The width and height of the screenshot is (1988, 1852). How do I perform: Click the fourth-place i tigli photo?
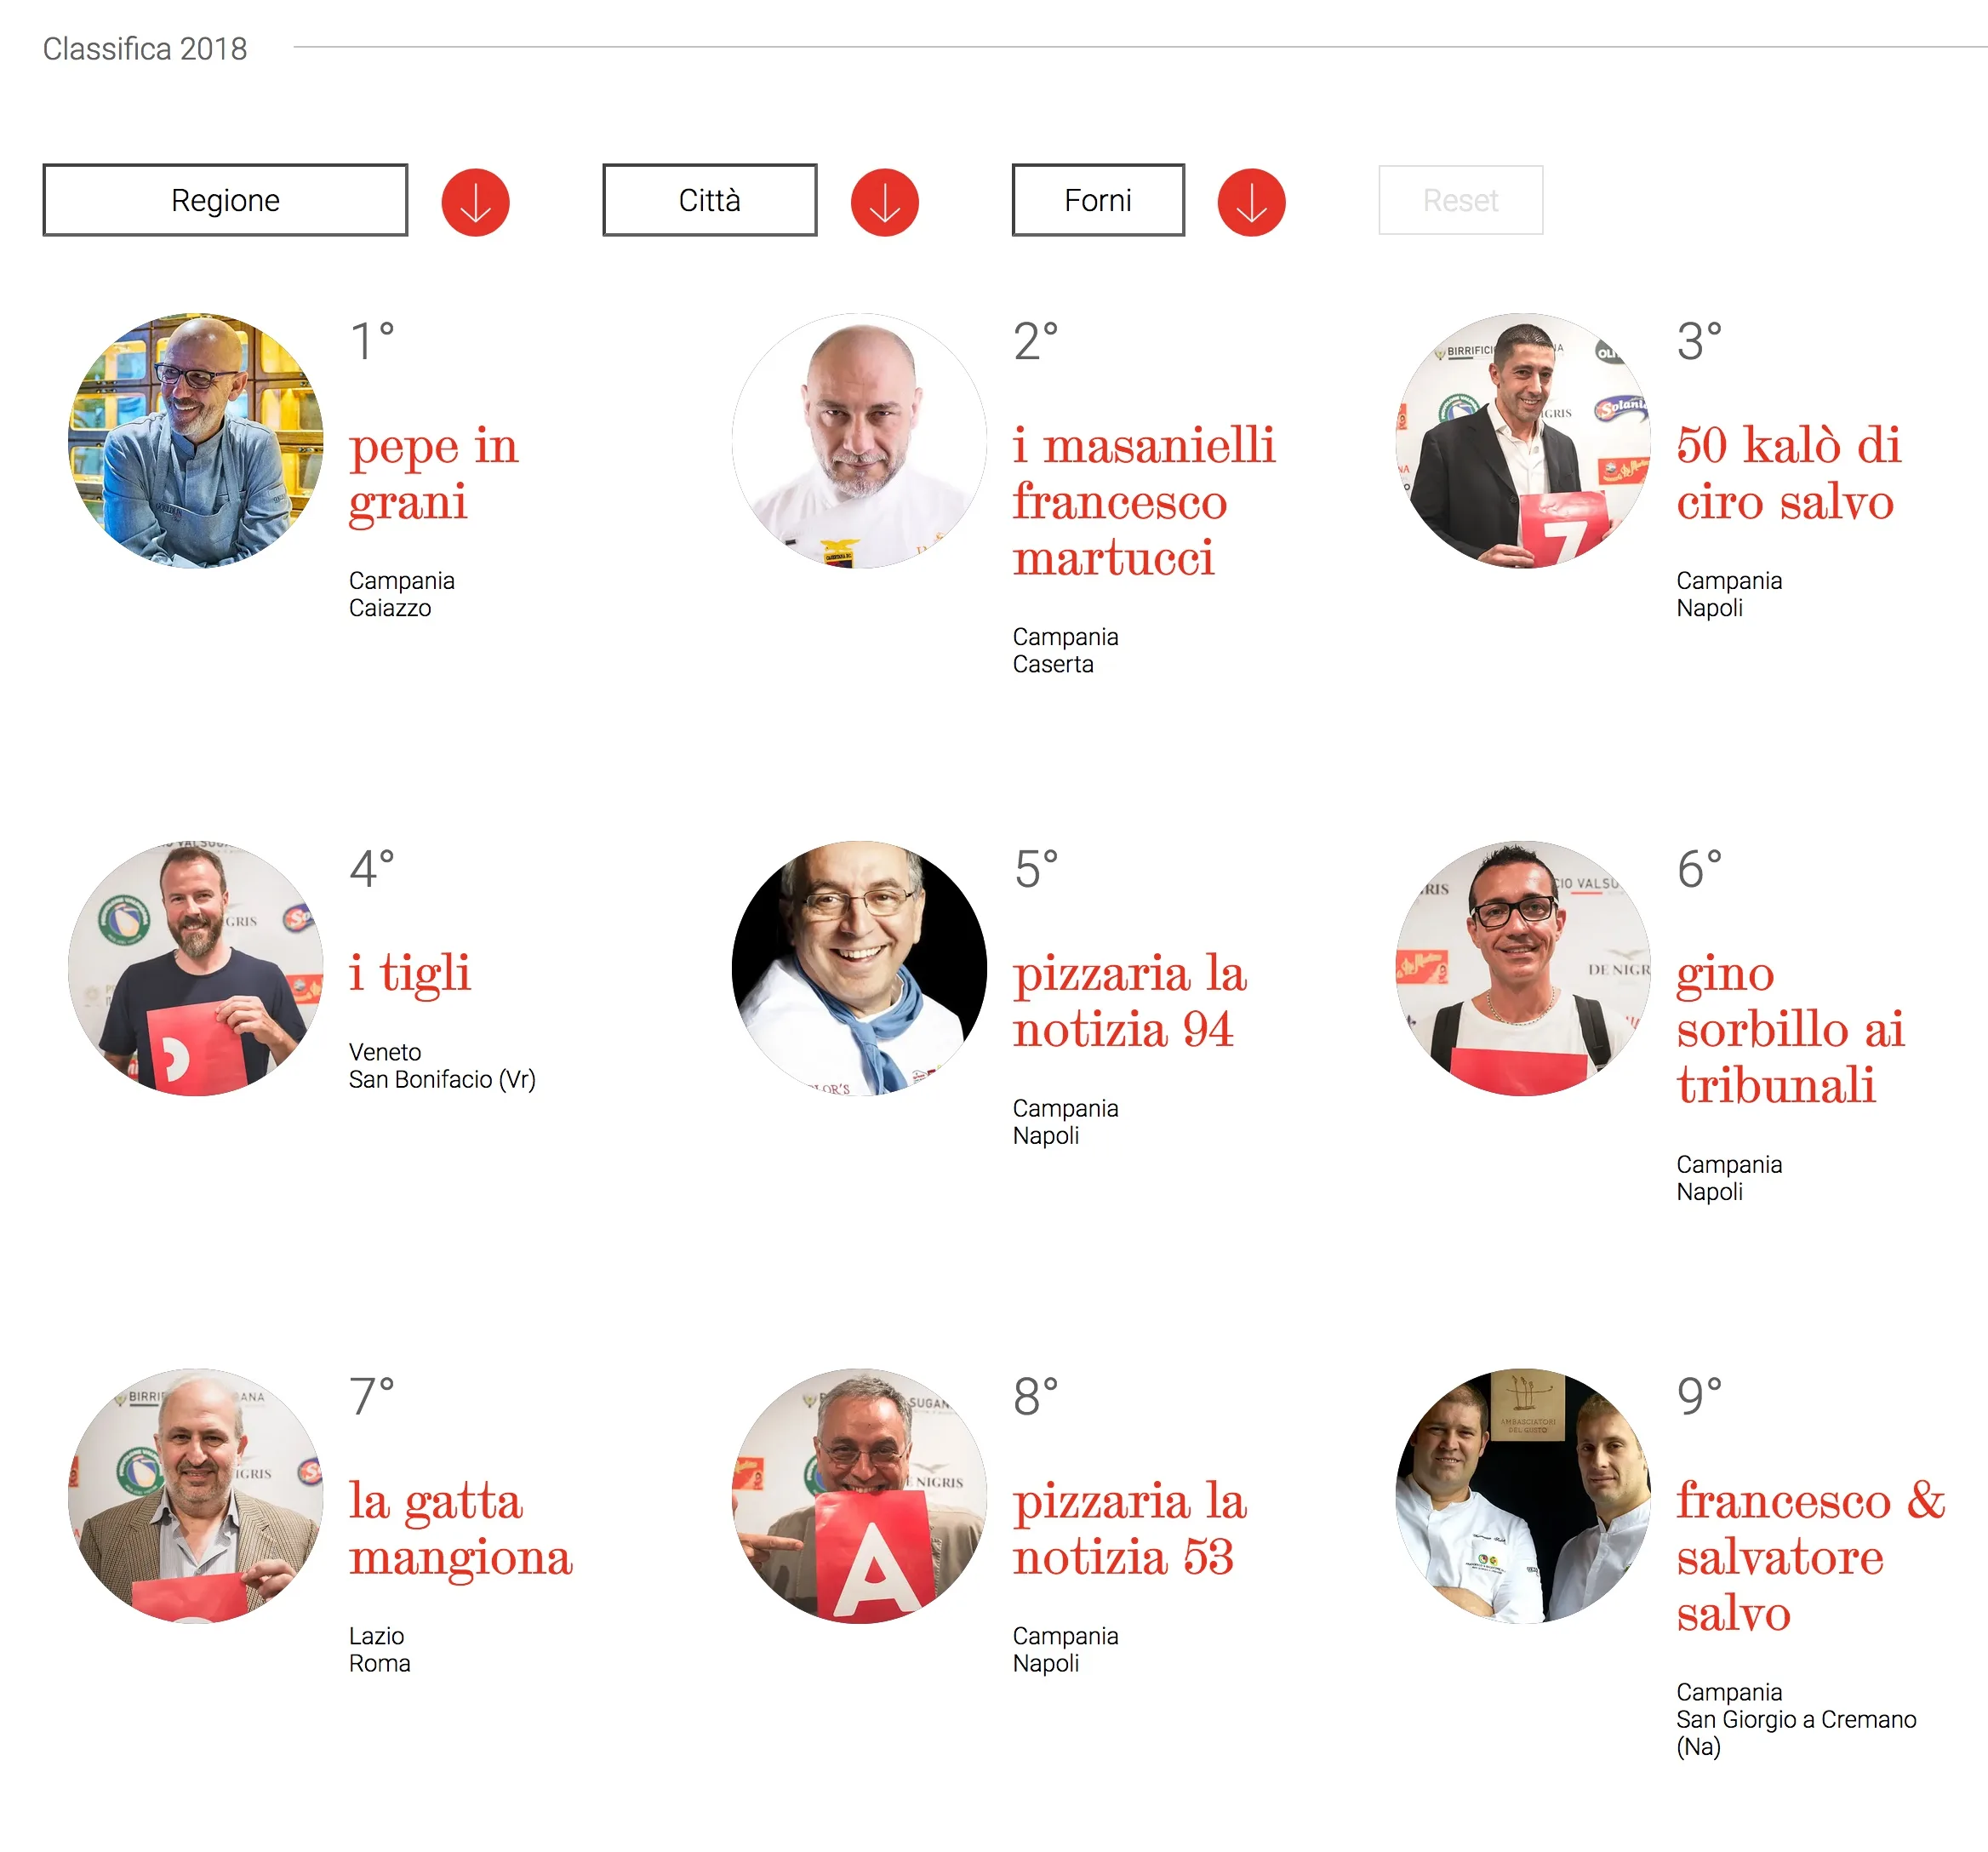196,968
